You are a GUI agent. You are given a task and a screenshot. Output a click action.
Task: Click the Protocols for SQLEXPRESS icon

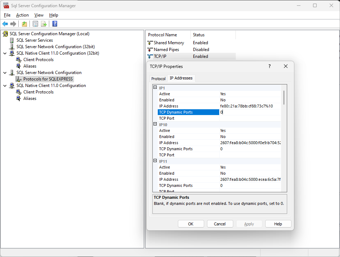(19, 79)
